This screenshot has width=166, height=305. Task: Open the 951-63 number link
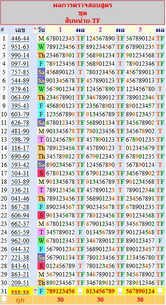[x=20, y=47]
